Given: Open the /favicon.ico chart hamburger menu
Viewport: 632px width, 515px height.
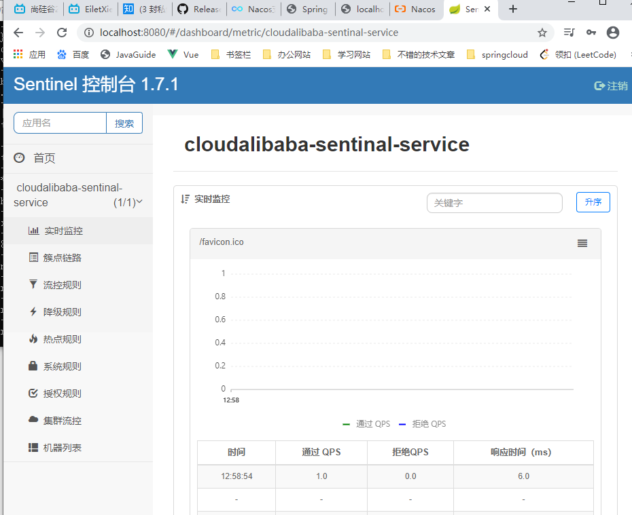Looking at the screenshot, I should [x=582, y=243].
